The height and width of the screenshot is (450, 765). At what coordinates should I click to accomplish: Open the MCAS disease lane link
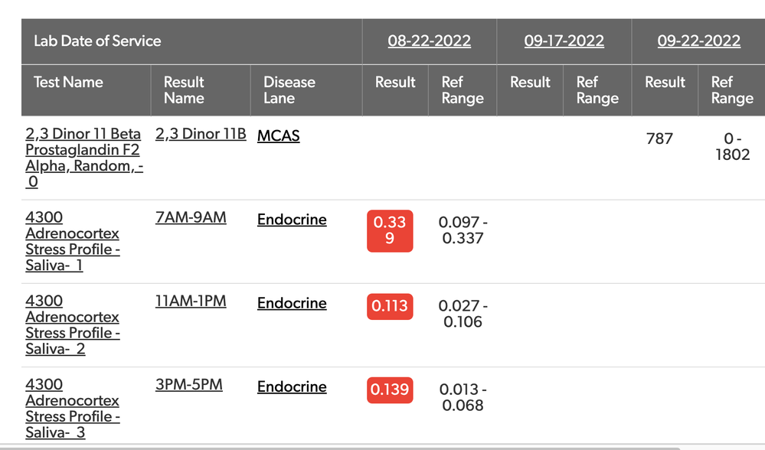(278, 135)
